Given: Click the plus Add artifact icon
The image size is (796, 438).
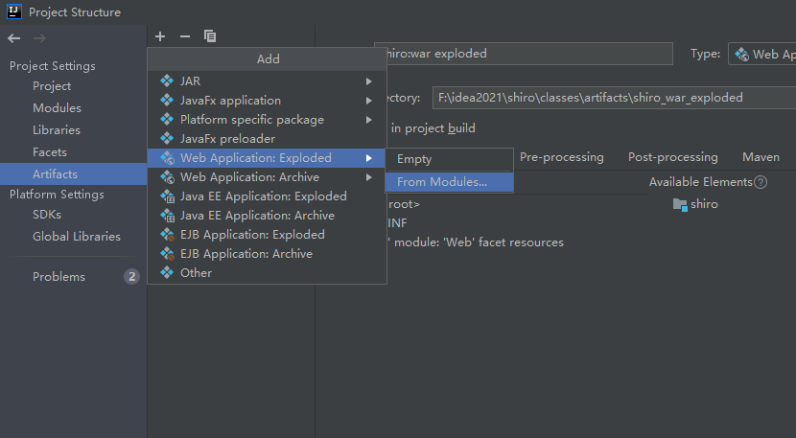Looking at the screenshot, I should tap(160, 36).
